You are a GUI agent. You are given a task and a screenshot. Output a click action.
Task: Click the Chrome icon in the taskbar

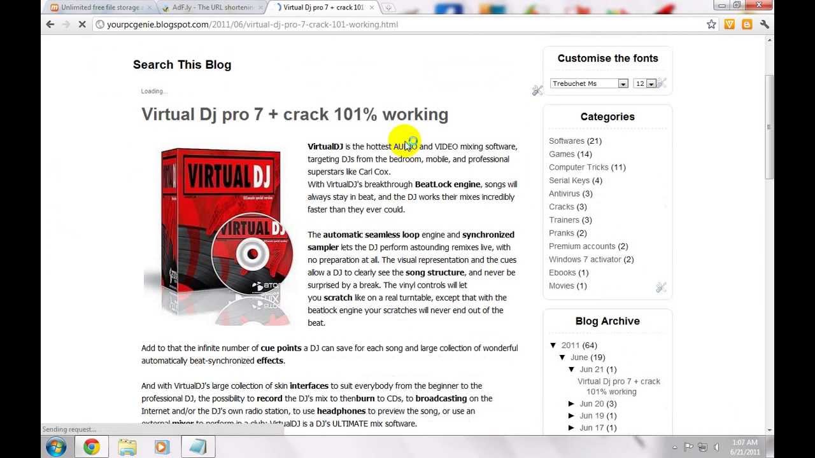click(92, 447)
